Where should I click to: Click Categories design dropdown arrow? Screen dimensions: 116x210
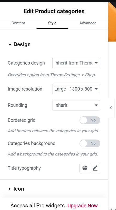click(96, 63)
